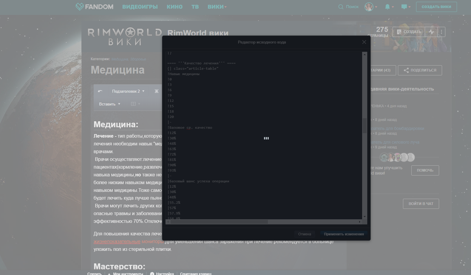This screenshot has height=275, width=471.
Task: Click source line '|Базовый шанс успеха операции'
Action: (198, 181)
